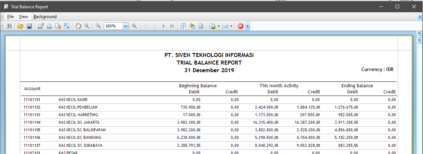Viewport: 423px width, 154px height.
Task: Expand the toolbar overflow chevron
Action: (x=247, y=26)
